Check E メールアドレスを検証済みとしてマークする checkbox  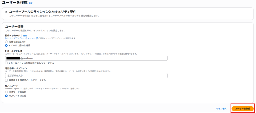pos(6,63)
